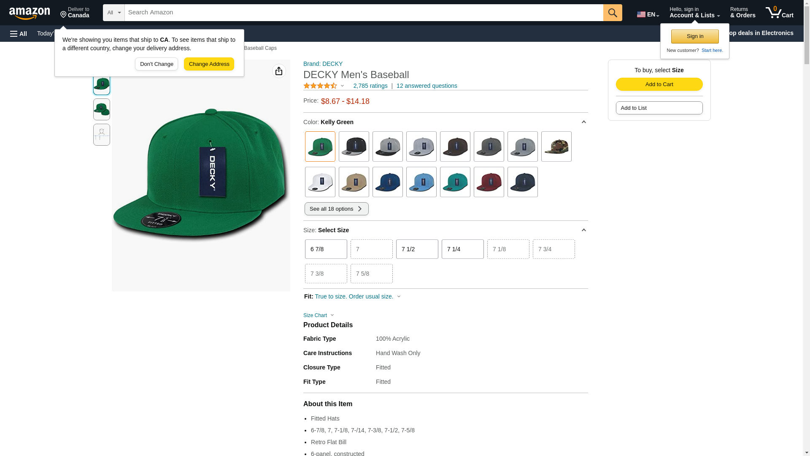Click the search magnifier button
Image resolution: width=810 pixels, height=456 pixels.
(x=613, y=13)
